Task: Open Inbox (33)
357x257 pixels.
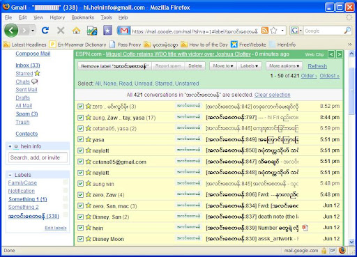Action: pos(28,65)
